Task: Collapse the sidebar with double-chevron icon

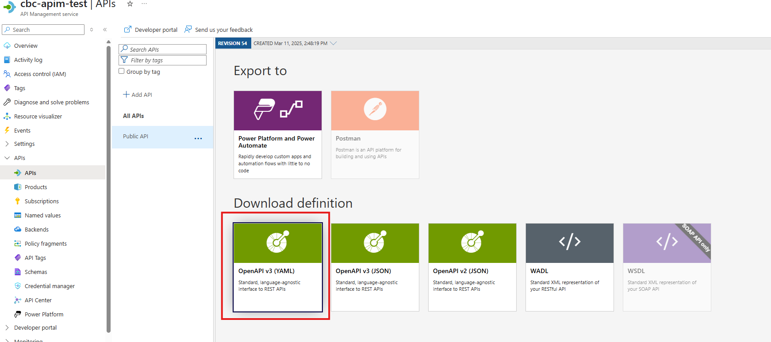Action: 105,30
